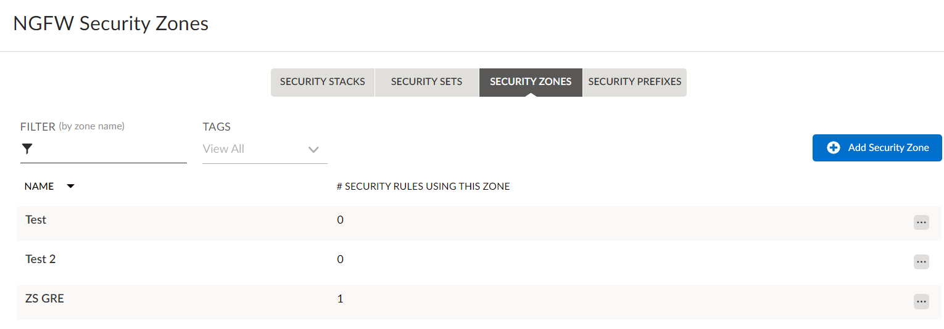The width and height of the screenshot is (944, 329).
Task: Sort by the NAME column header
Action: point(39,186)
